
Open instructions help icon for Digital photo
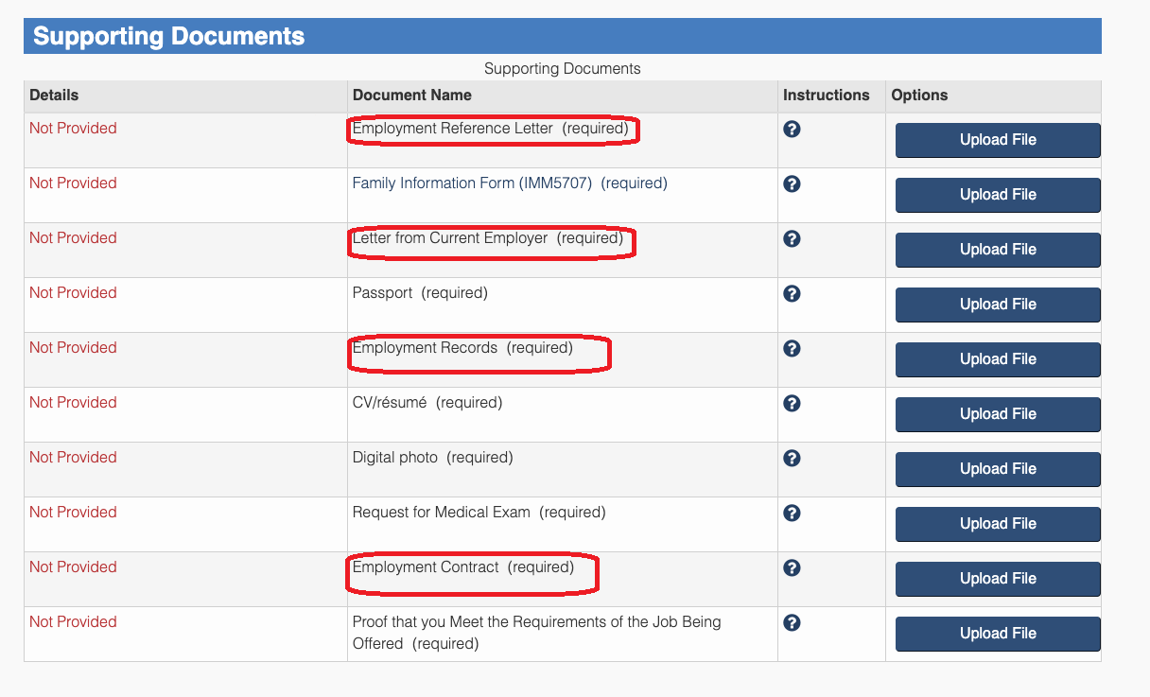coord(793,458)
